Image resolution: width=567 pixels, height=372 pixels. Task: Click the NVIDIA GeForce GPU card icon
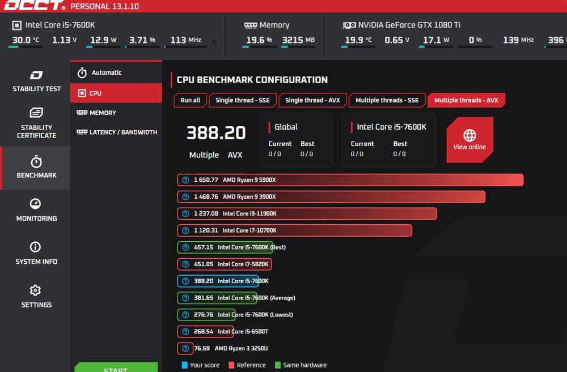(349, 25)
